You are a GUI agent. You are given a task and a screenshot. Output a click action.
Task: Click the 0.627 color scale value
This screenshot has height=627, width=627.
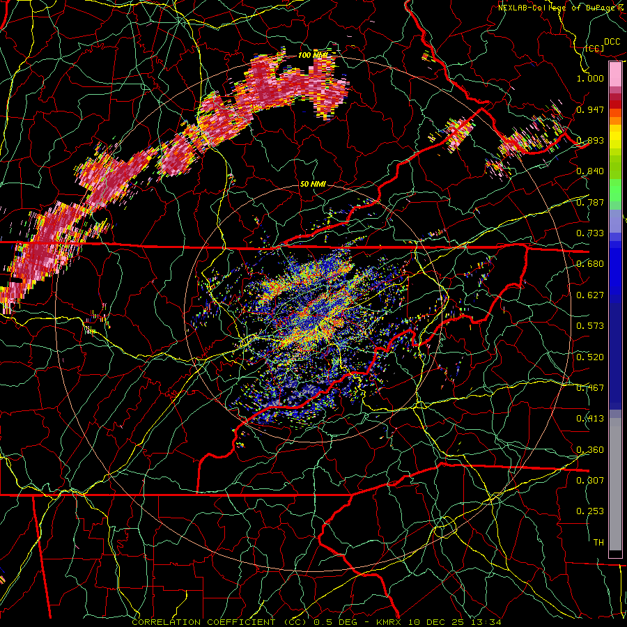tap(590, 295)
